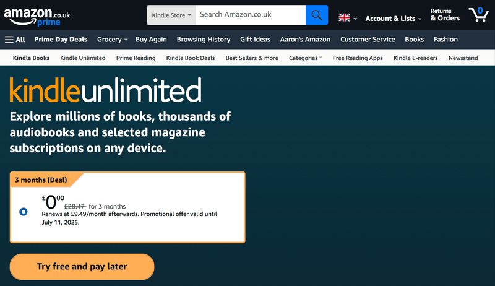Viewport: 495px width, 286px height.
Task: Go to Browsing History
Action: pyautogui.click(x=203, y=40)
